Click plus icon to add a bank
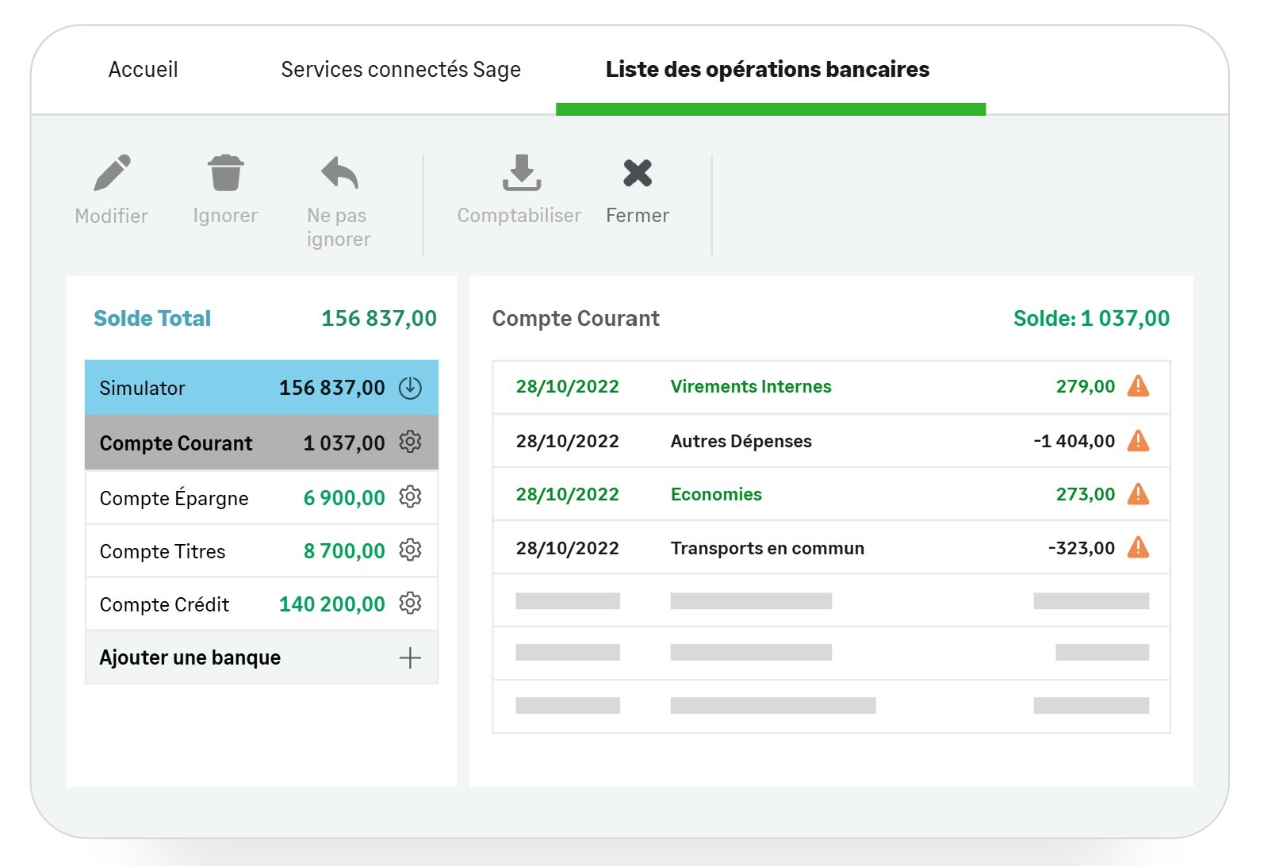Viewport: 1264px width, 866px height. pos(410,657)
